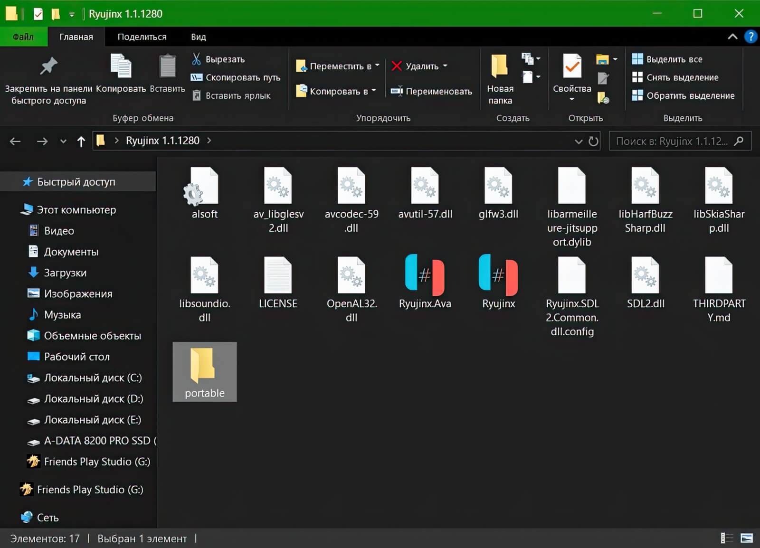Switch to large icons view in status bar
The width and height of the screenshot is (760, 548).
pyautogui.click(x=747, y=538)
